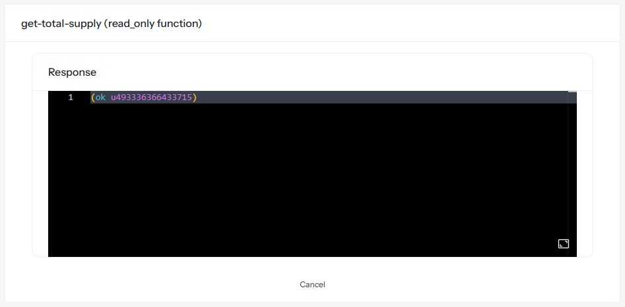Expand the response code editor fullscreen
Image resolution: width=625 pixels, height=307 pixels.
tap(563, 244)
